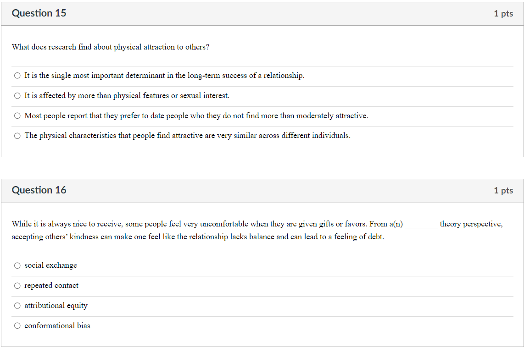Click the 'repeated contact' answer label text
The image size is (524, 347).
point(51,286)
